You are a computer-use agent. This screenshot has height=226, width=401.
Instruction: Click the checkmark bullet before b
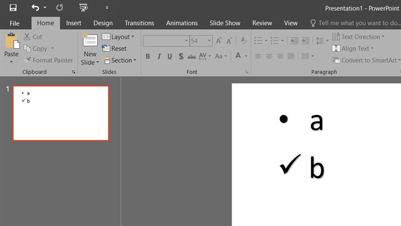(x=290, y=164)
